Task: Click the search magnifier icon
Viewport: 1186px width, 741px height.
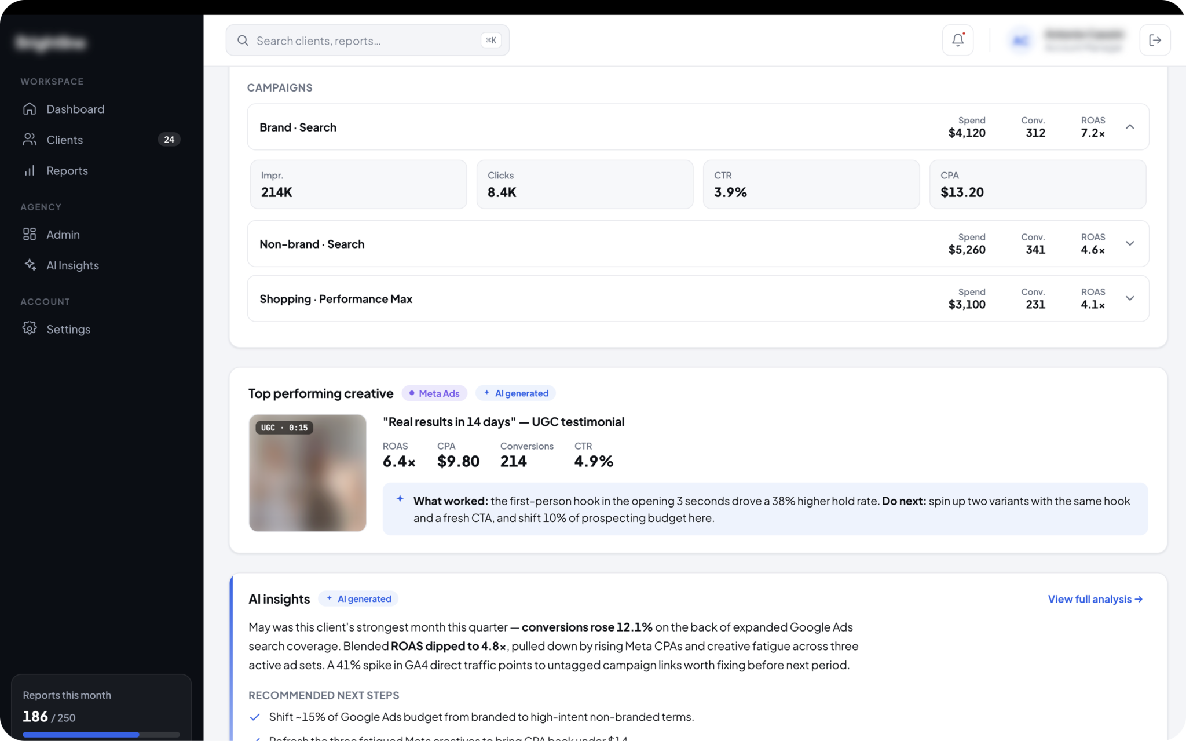Action: point(243,41)
